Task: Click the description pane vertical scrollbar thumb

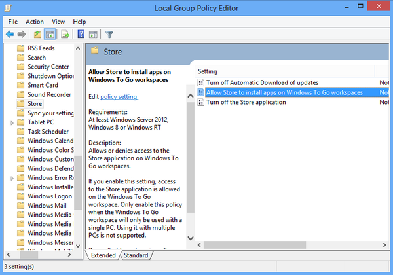Action: 191,158
